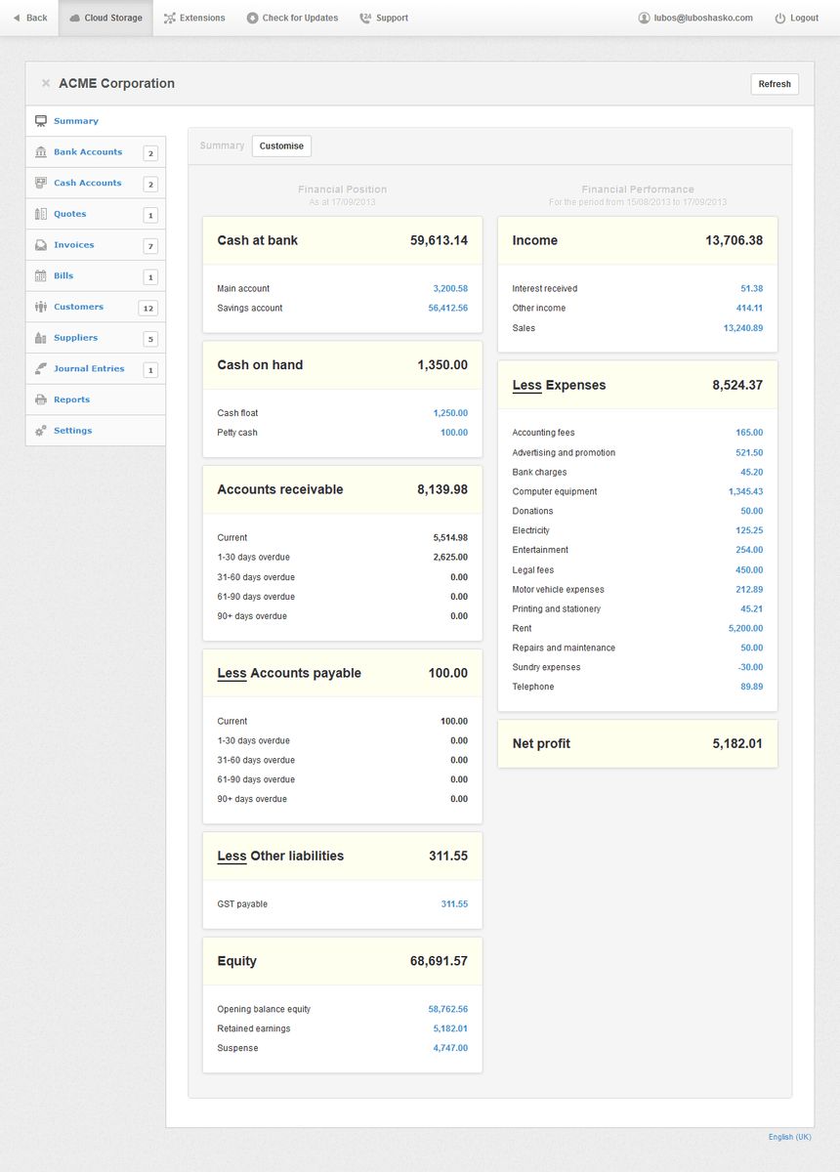Select Suppliers from the sidebar
Screen dimensions: 840x1172
(74, 338)
